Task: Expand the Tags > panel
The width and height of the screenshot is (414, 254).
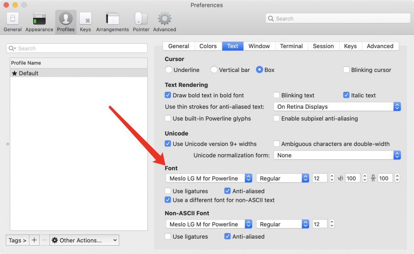Action: pos(17,240)
